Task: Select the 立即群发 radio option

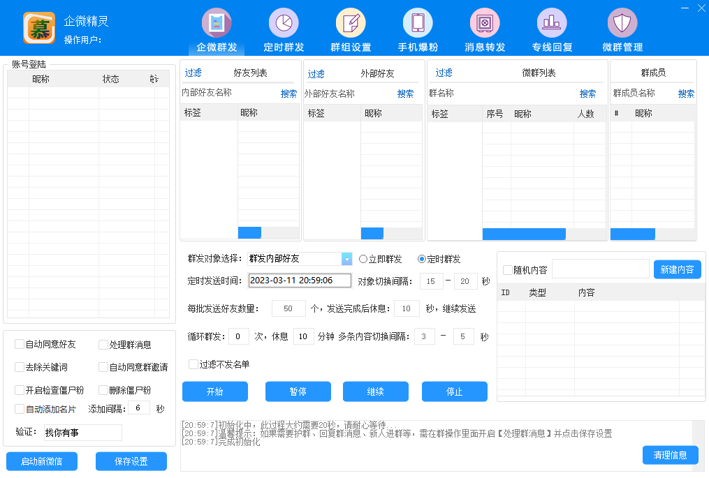Action: click(362, 258)
